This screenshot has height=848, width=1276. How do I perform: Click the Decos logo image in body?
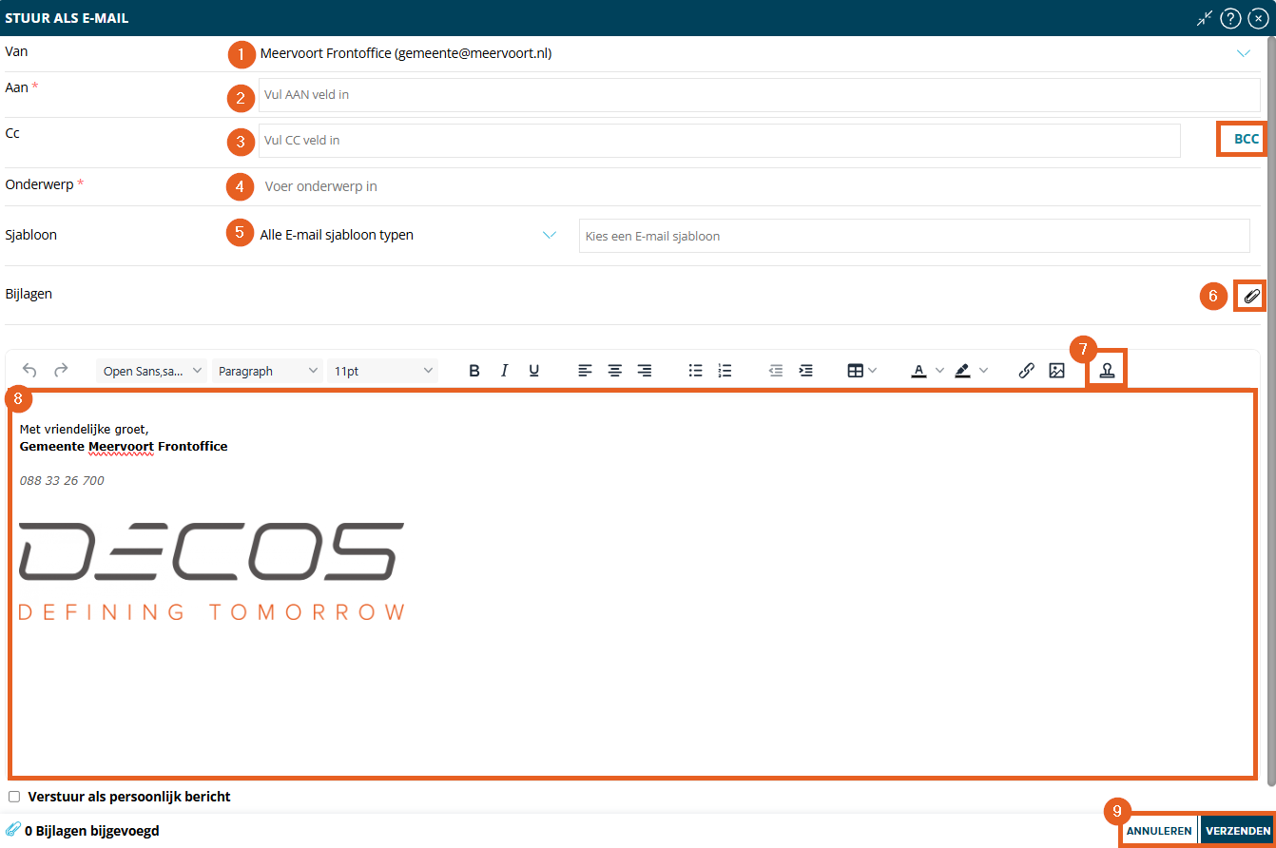[x=212, y=570]
